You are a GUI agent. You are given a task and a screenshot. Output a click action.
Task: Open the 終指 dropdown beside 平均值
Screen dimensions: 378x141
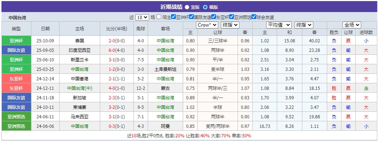pos(304,25)
